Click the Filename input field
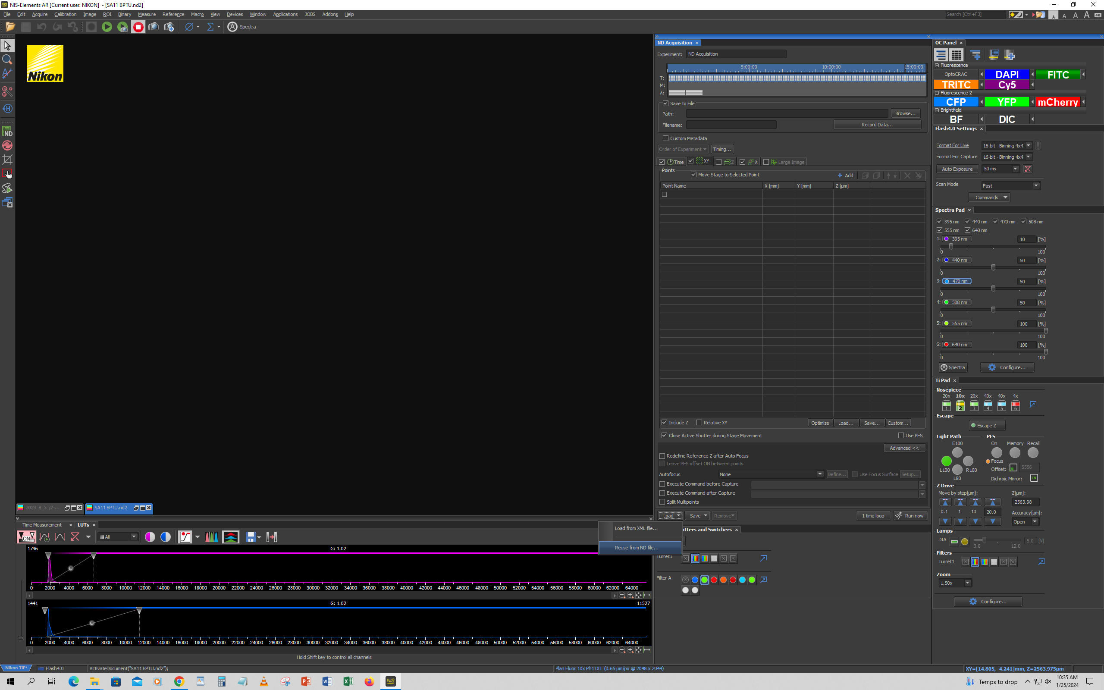Viewport: 1104px width, 690px height. pyautogui.click(x=731, y=125)
